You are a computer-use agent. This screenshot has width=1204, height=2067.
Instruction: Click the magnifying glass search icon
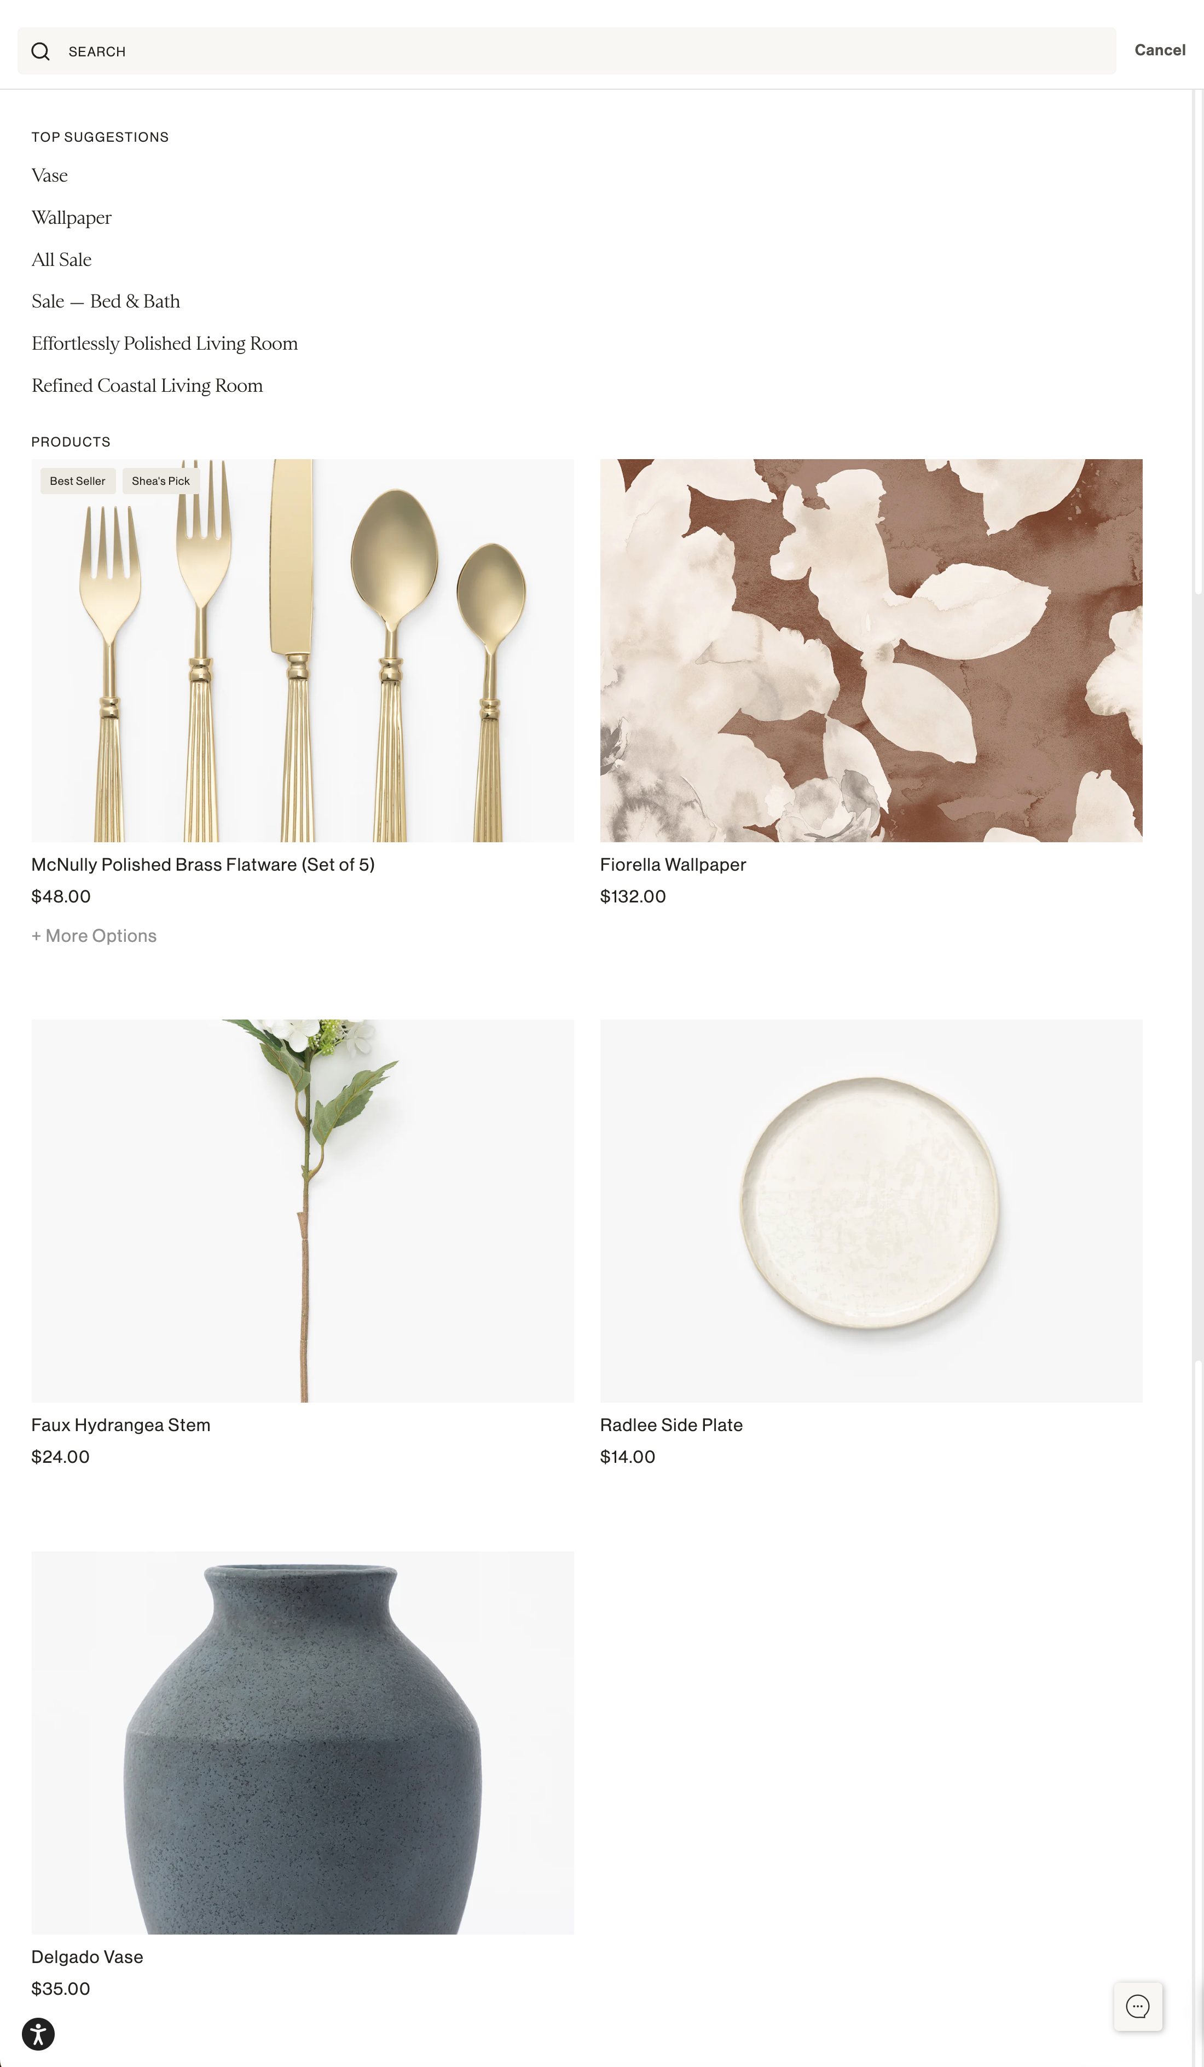click(x=40, y=51)
